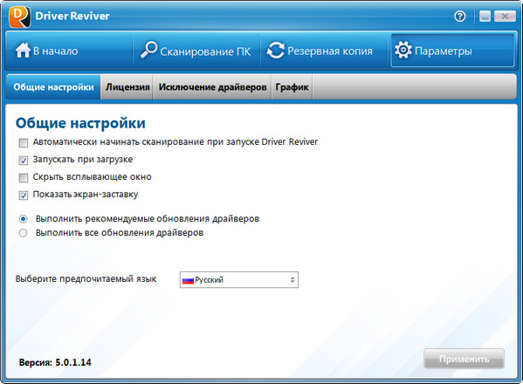Click the gear icon for Параметры
The width and height of the screenshot is (523, 384).
[403, 50]
